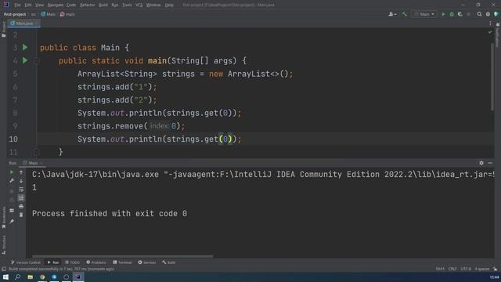This screenshot has height=282, width=501.
Task: Open the Navigate menu
Action: point(56,5)
